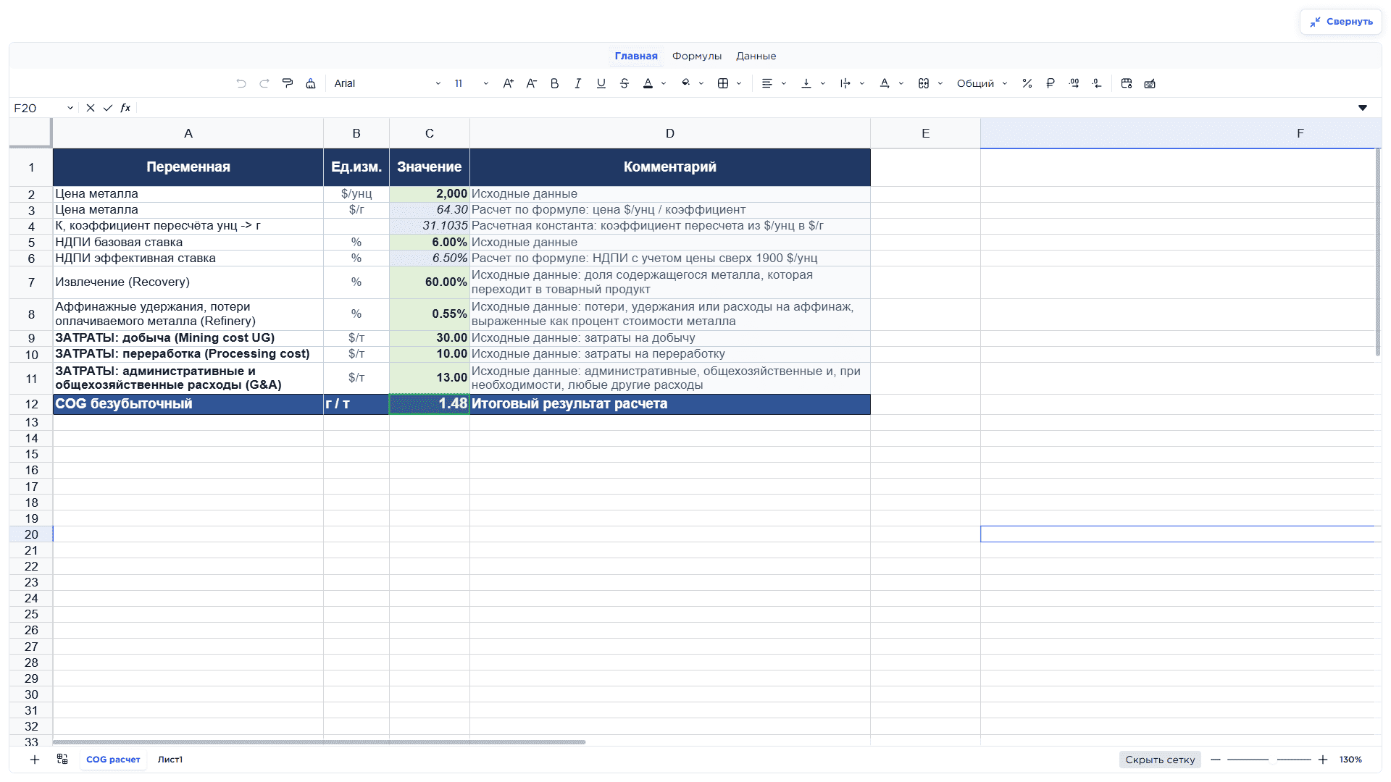Screen dimensions: 1391x782
Task: Activate the format painter brush icon
Action: 288,83
